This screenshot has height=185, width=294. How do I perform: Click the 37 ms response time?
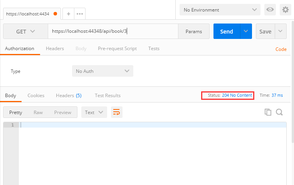[277, 95]
